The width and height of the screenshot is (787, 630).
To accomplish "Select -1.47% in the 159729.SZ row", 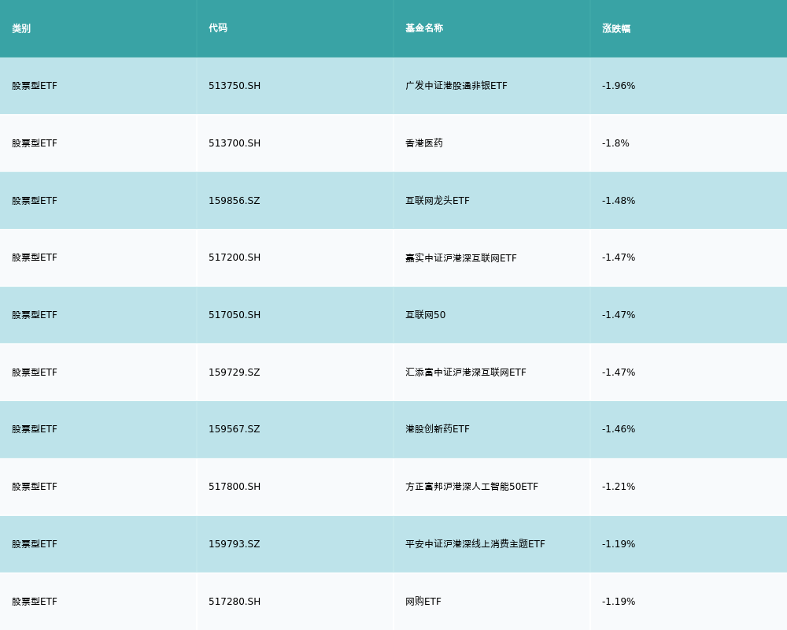I will click(619, 372).
